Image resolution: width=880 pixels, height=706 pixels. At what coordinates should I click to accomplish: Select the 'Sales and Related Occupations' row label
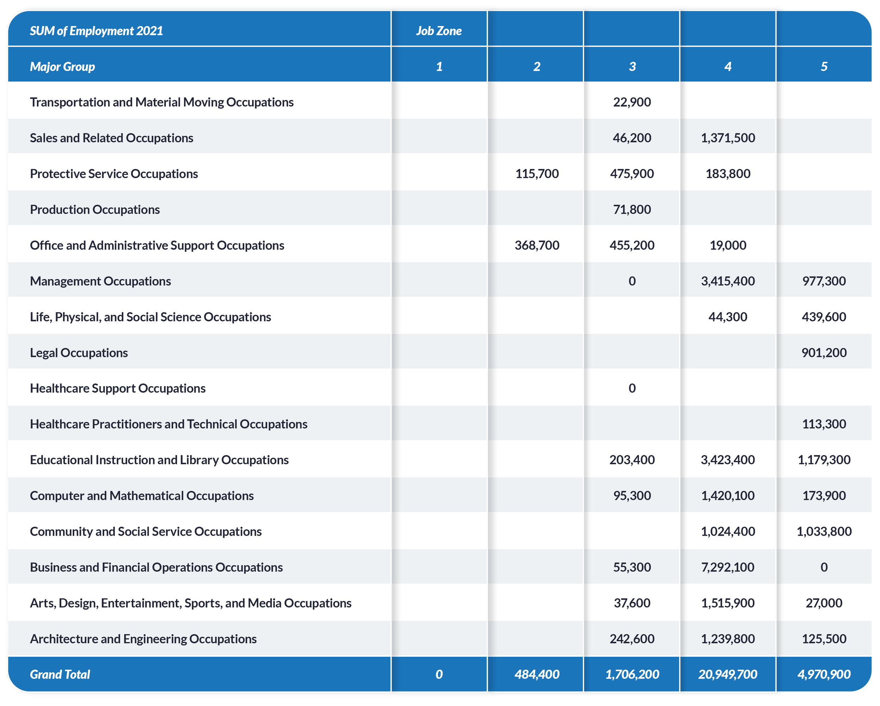tap(112, 138)
